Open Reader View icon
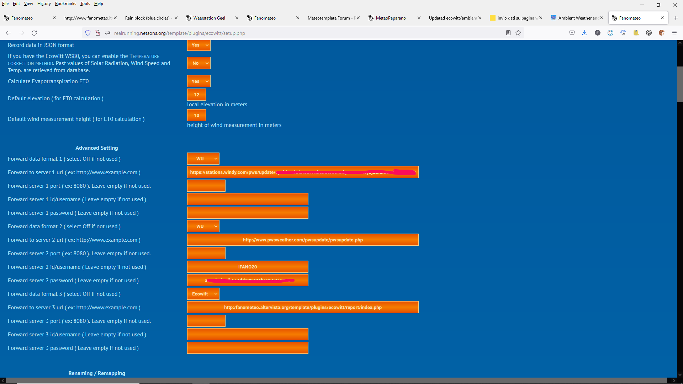683x384 pixels. (x=508, y=33)
